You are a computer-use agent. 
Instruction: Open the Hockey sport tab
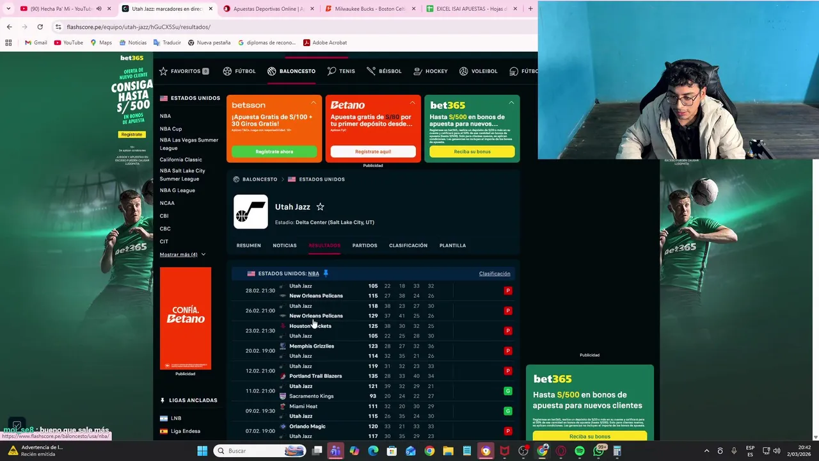click(x=431, y=71)
